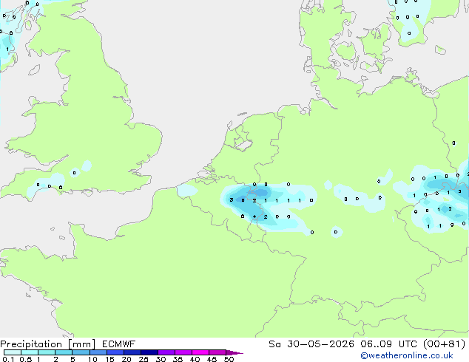Click the 'Precipitation [mm]' title text

(x=47, y=344)
